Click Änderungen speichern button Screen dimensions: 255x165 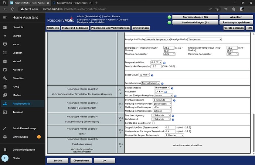236,22
